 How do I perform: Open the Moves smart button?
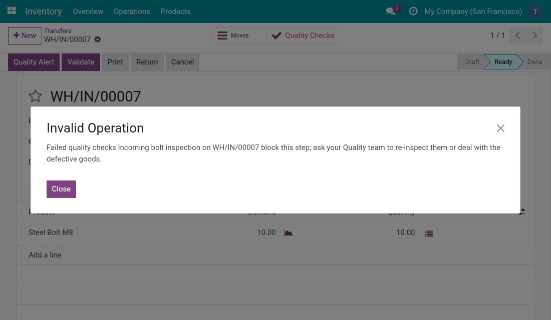pos(238,35)
